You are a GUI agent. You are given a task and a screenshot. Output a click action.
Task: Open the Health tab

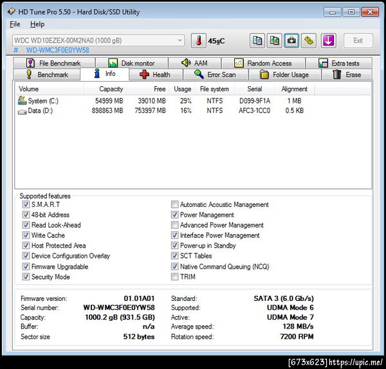pyautogui.click(x=156, y=75)
